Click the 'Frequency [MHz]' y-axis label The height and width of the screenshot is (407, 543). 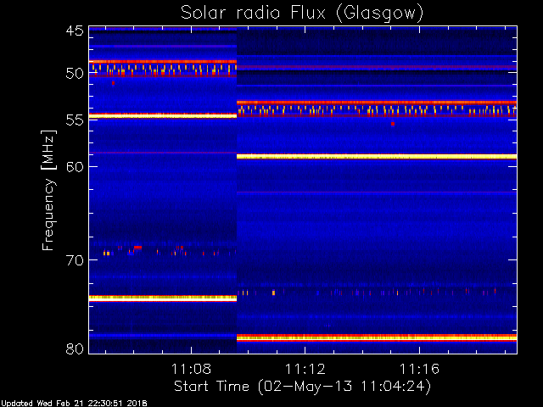point(48,190)
